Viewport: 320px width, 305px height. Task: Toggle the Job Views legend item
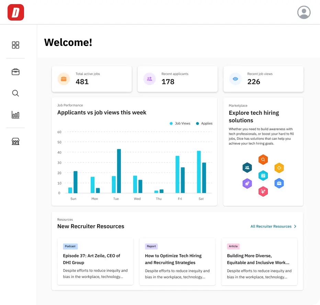tap(180, 123)
